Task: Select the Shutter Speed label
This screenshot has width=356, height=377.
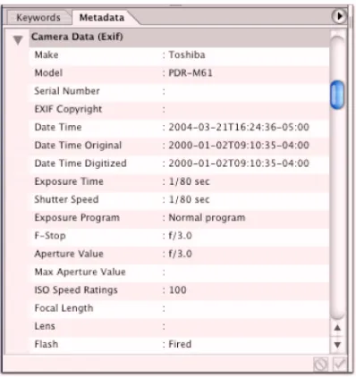Action: [66, 199]
